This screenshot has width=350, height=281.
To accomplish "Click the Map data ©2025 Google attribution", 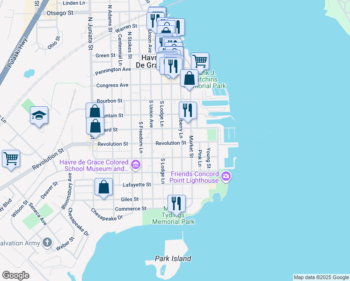I will click(321, 277).
